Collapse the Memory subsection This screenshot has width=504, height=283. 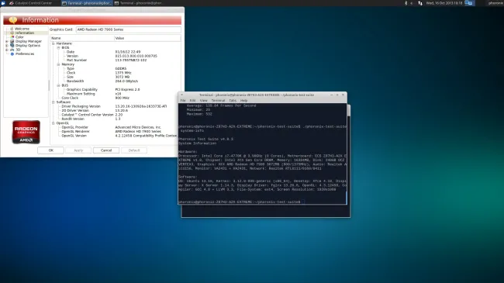click(x=58, y=64)
